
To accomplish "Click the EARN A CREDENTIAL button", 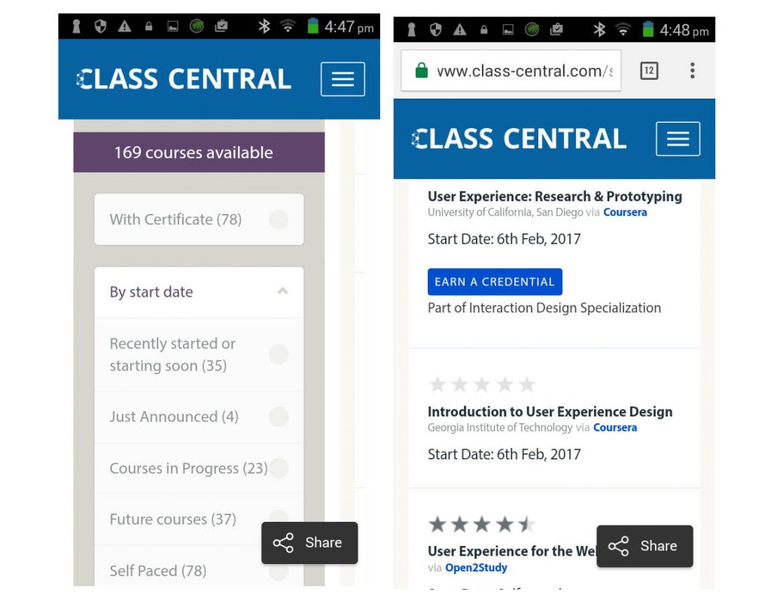I will (x=495, y=281).
